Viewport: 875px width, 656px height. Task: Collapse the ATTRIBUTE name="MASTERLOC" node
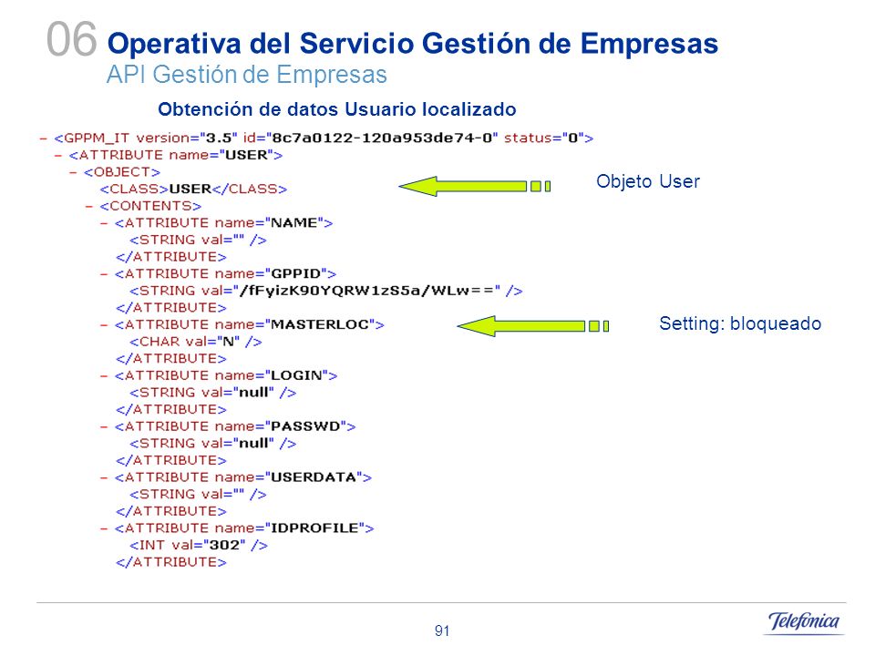coord(104,324)
